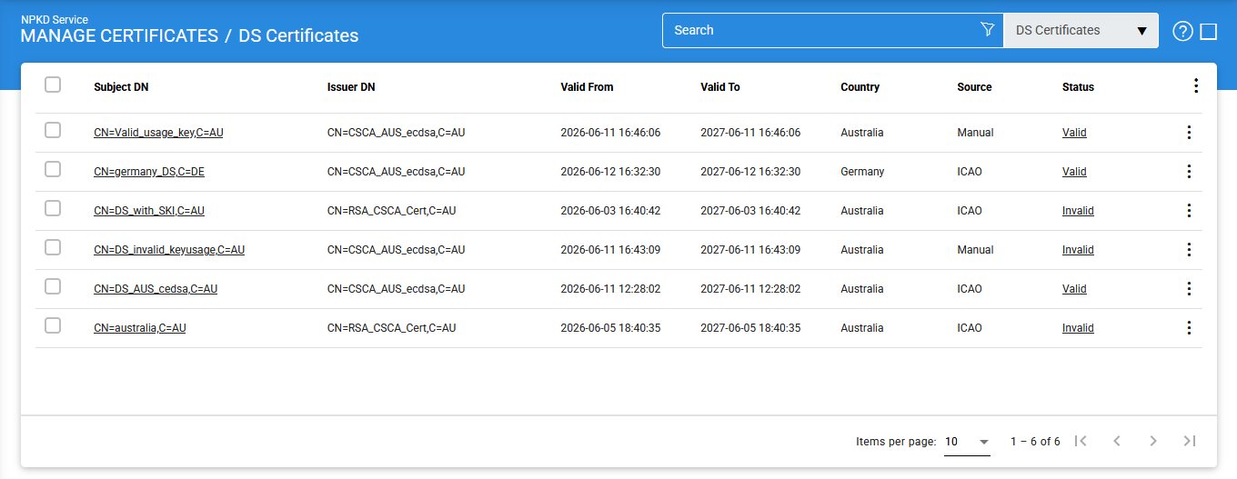
Task: Open the Items per page dropdown
Action: (967, 442)
